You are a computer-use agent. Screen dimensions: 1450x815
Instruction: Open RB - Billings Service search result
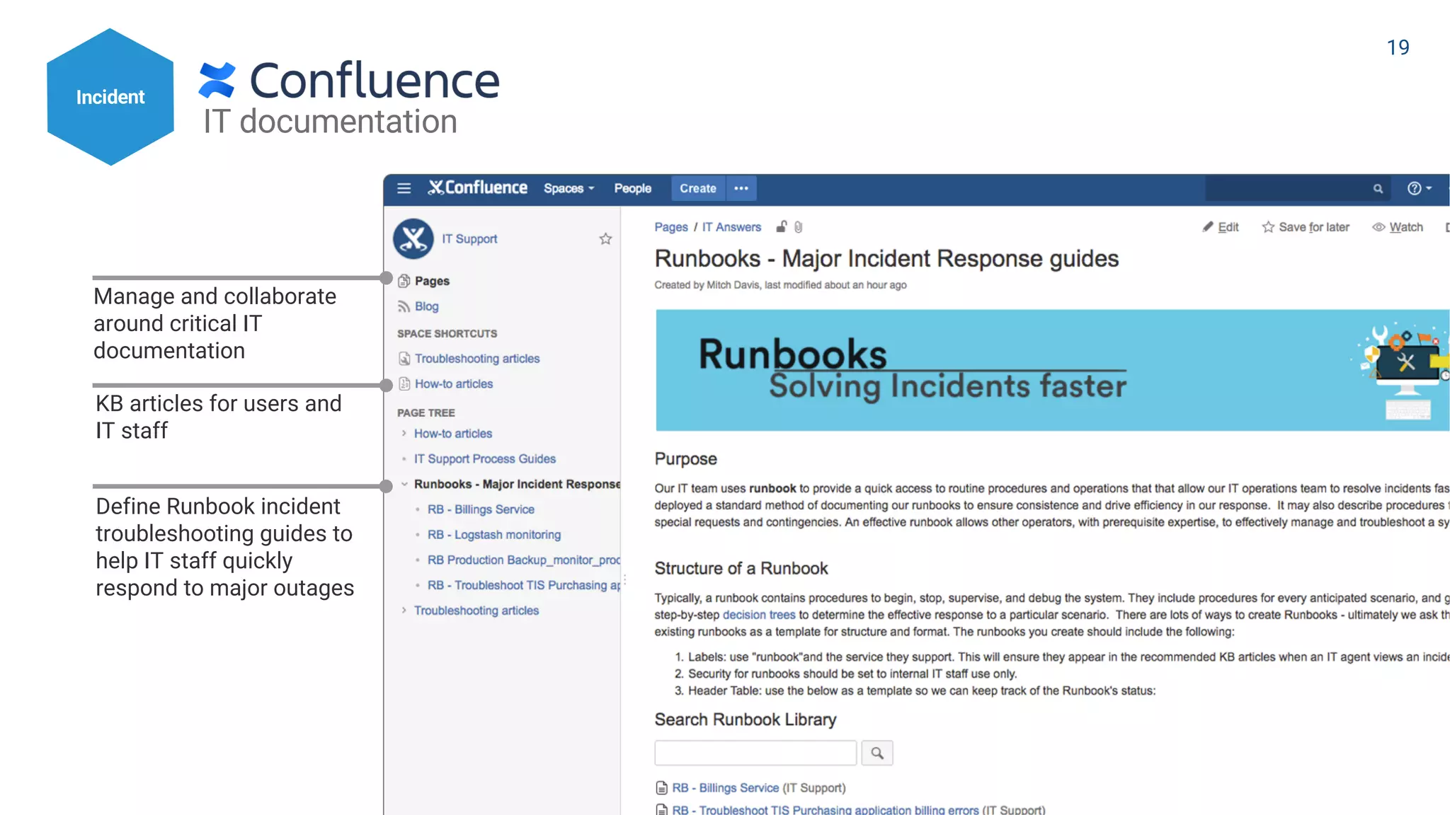(x=726, y=788)
